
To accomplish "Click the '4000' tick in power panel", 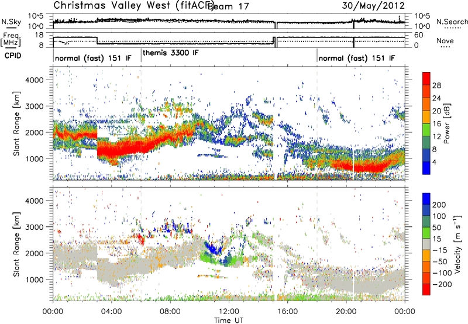I will (34, 80).
